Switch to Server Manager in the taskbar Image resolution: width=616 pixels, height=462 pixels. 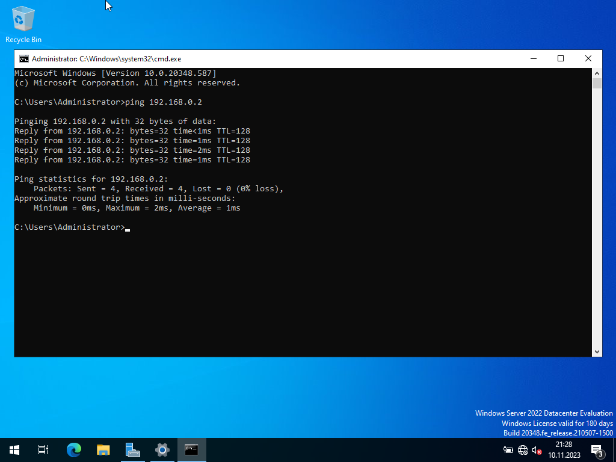133,450
